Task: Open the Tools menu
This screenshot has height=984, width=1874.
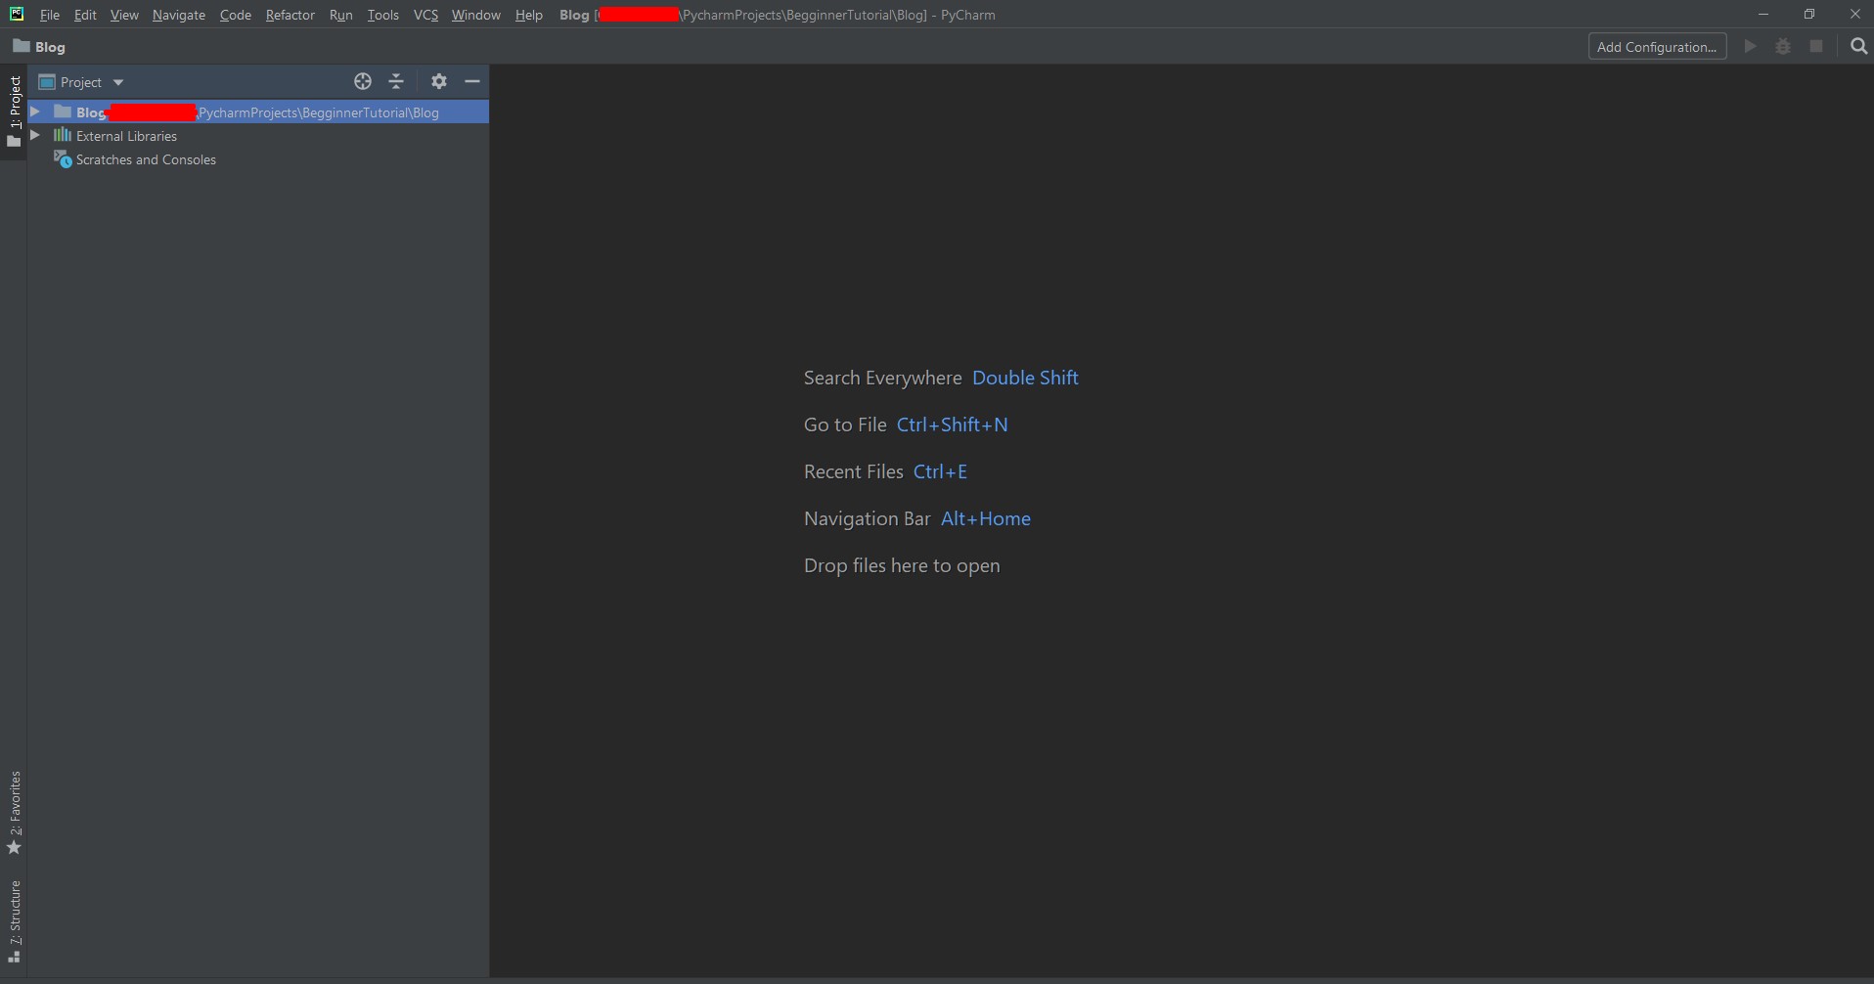Action: 382,15
